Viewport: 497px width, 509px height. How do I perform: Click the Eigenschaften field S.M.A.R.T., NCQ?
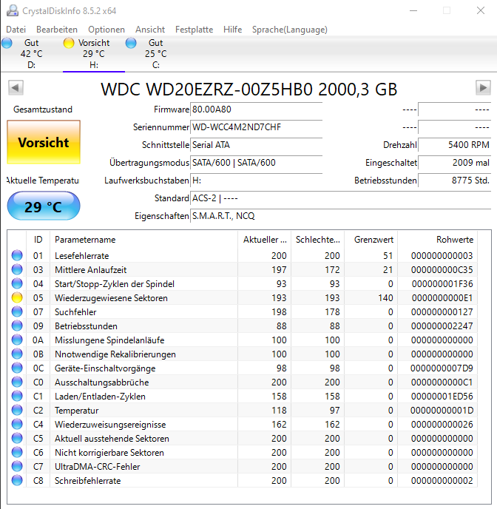(341, 216)
